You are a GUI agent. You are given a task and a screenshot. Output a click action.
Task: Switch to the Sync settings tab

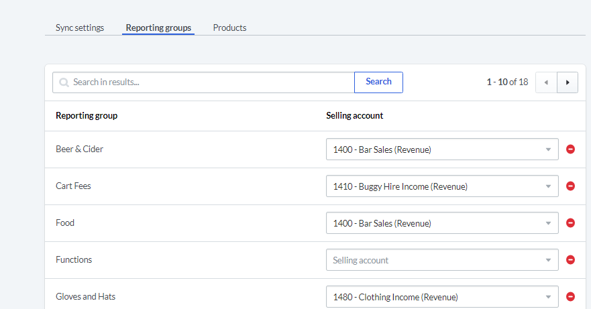coord(80,28)
